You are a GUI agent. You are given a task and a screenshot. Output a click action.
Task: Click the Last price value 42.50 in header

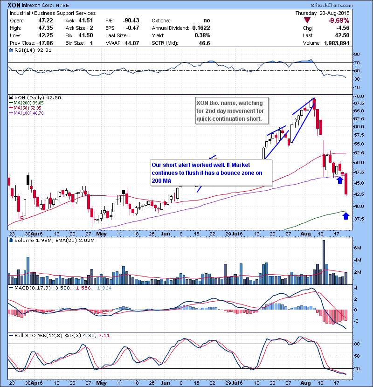tap(342, 35)
